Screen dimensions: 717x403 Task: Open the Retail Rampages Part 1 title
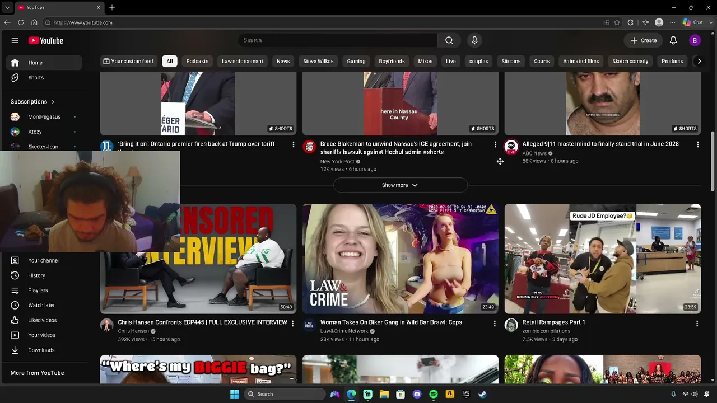[553, 322]
